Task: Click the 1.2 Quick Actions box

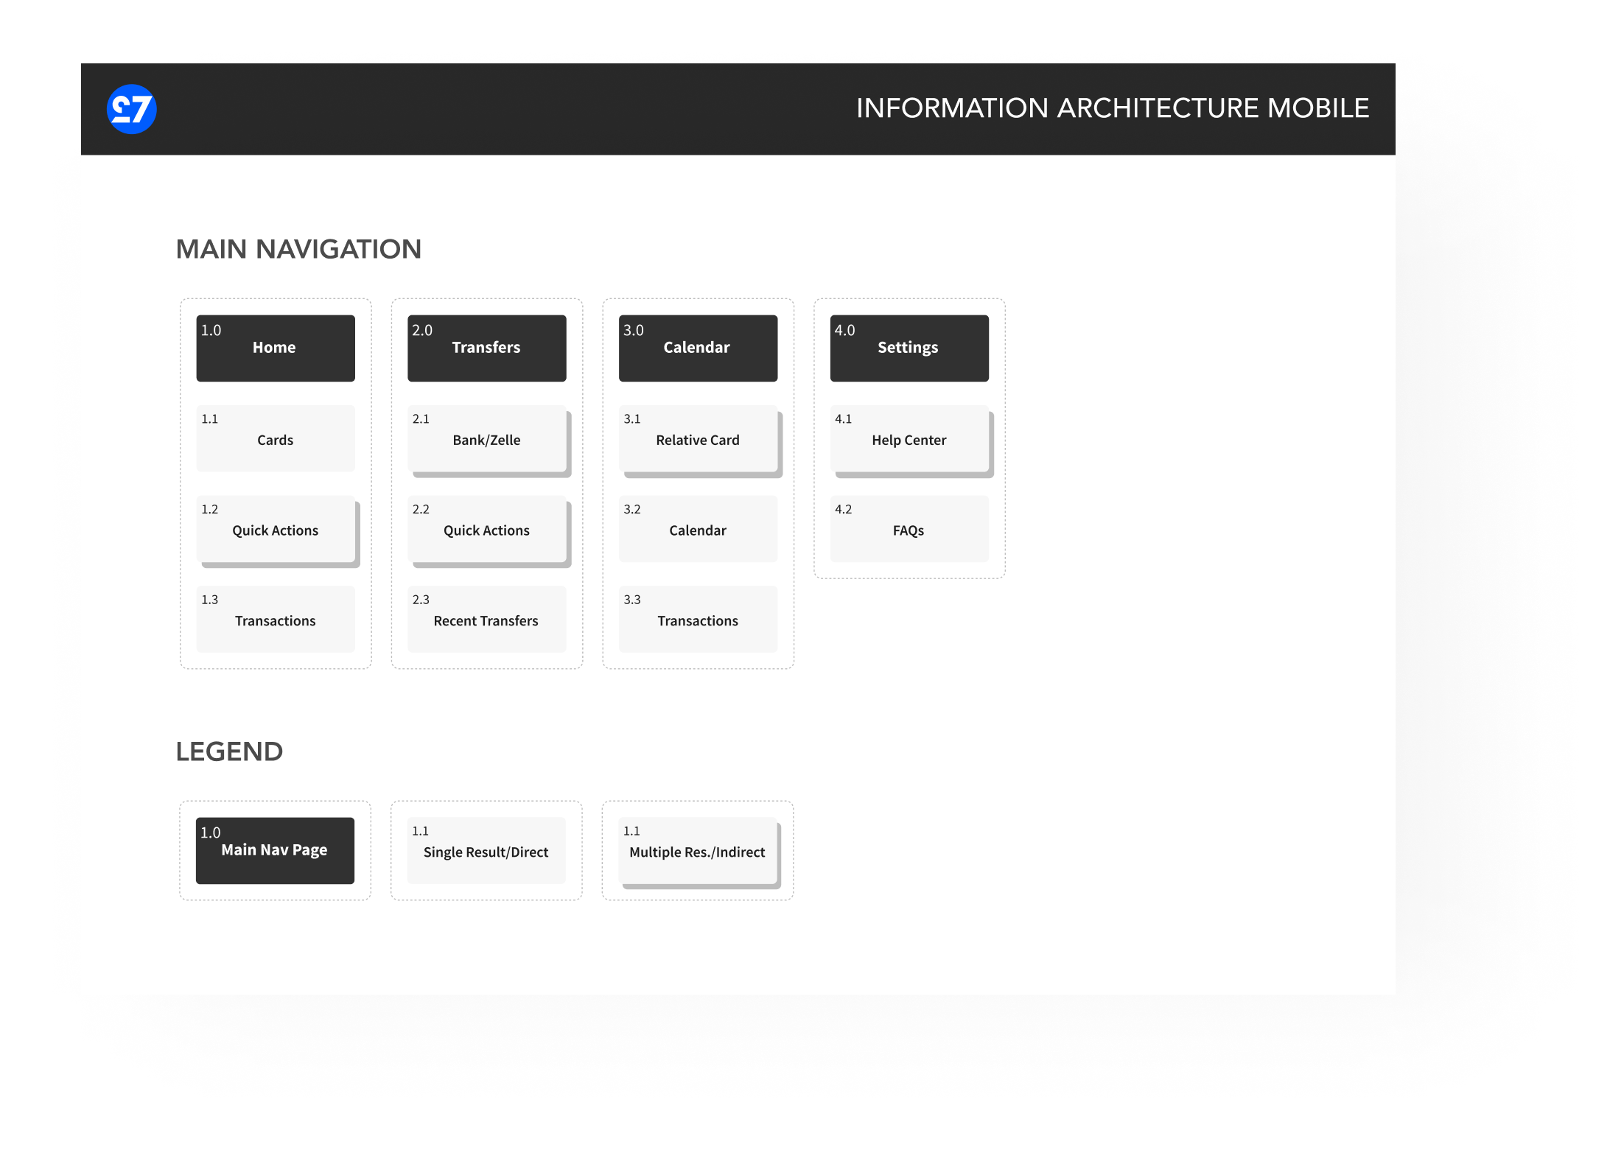Action: (x=276, y=529)
